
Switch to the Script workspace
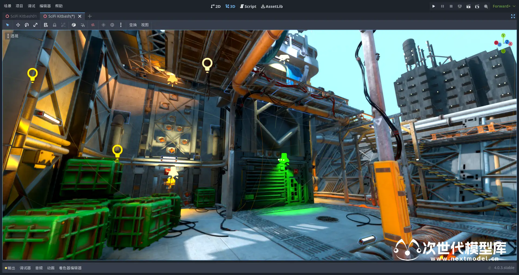tap(248, 6)
